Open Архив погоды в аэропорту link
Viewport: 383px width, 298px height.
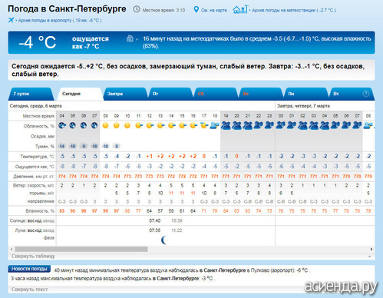pyautogui.click(x=60, y=20)
